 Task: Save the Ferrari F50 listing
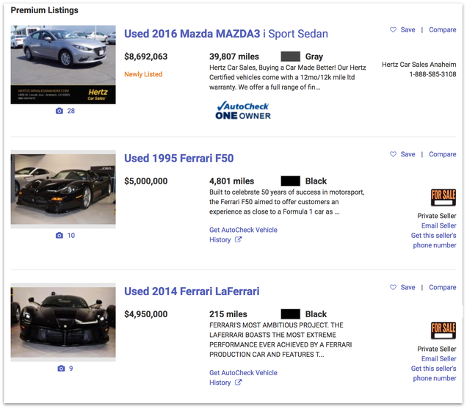408,154
